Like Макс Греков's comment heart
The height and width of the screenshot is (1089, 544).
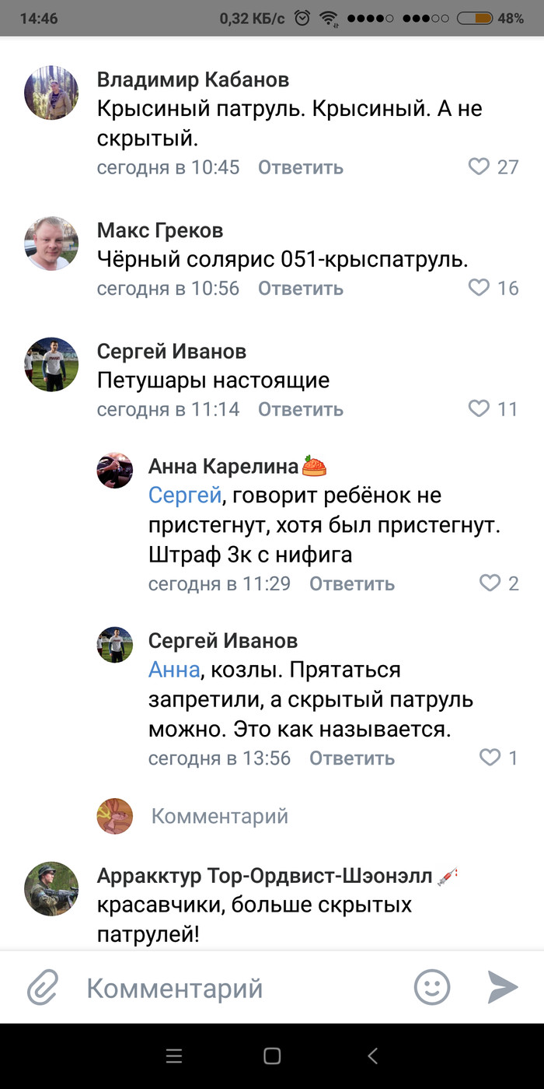(479, 288)
